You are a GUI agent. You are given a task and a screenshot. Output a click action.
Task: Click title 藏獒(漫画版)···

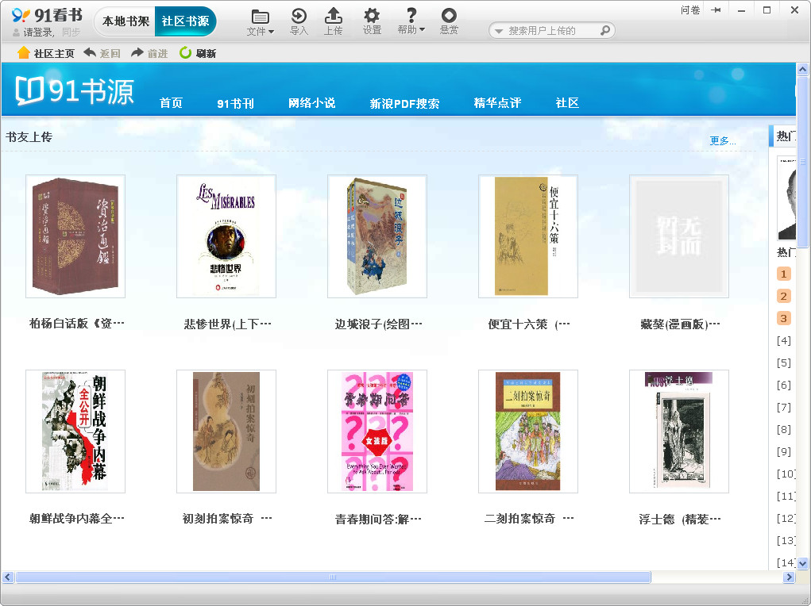(680, 324)
